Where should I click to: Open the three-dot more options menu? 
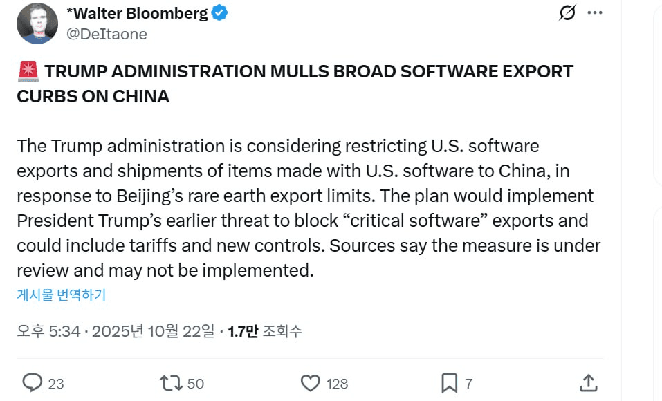[594, 13]
